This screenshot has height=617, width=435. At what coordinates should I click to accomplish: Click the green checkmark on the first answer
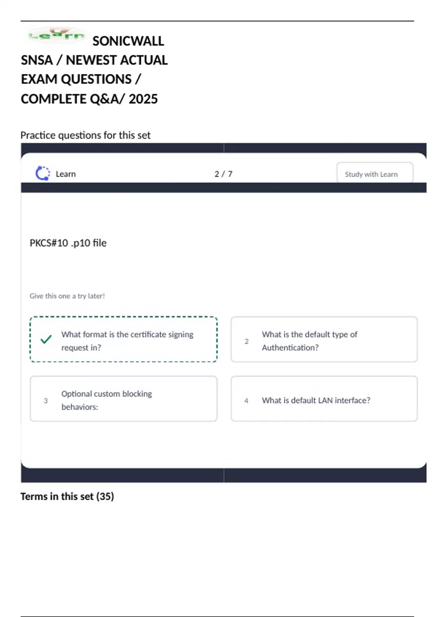[46, 340]
